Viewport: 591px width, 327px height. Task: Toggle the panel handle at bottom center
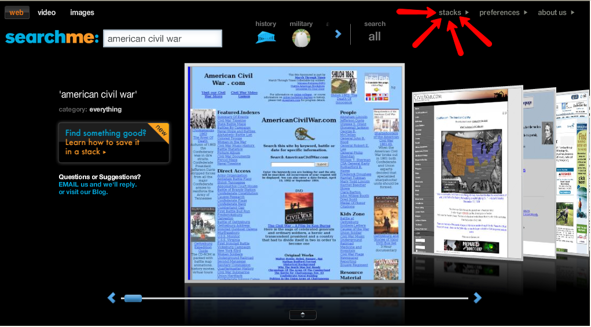[303, 315]
